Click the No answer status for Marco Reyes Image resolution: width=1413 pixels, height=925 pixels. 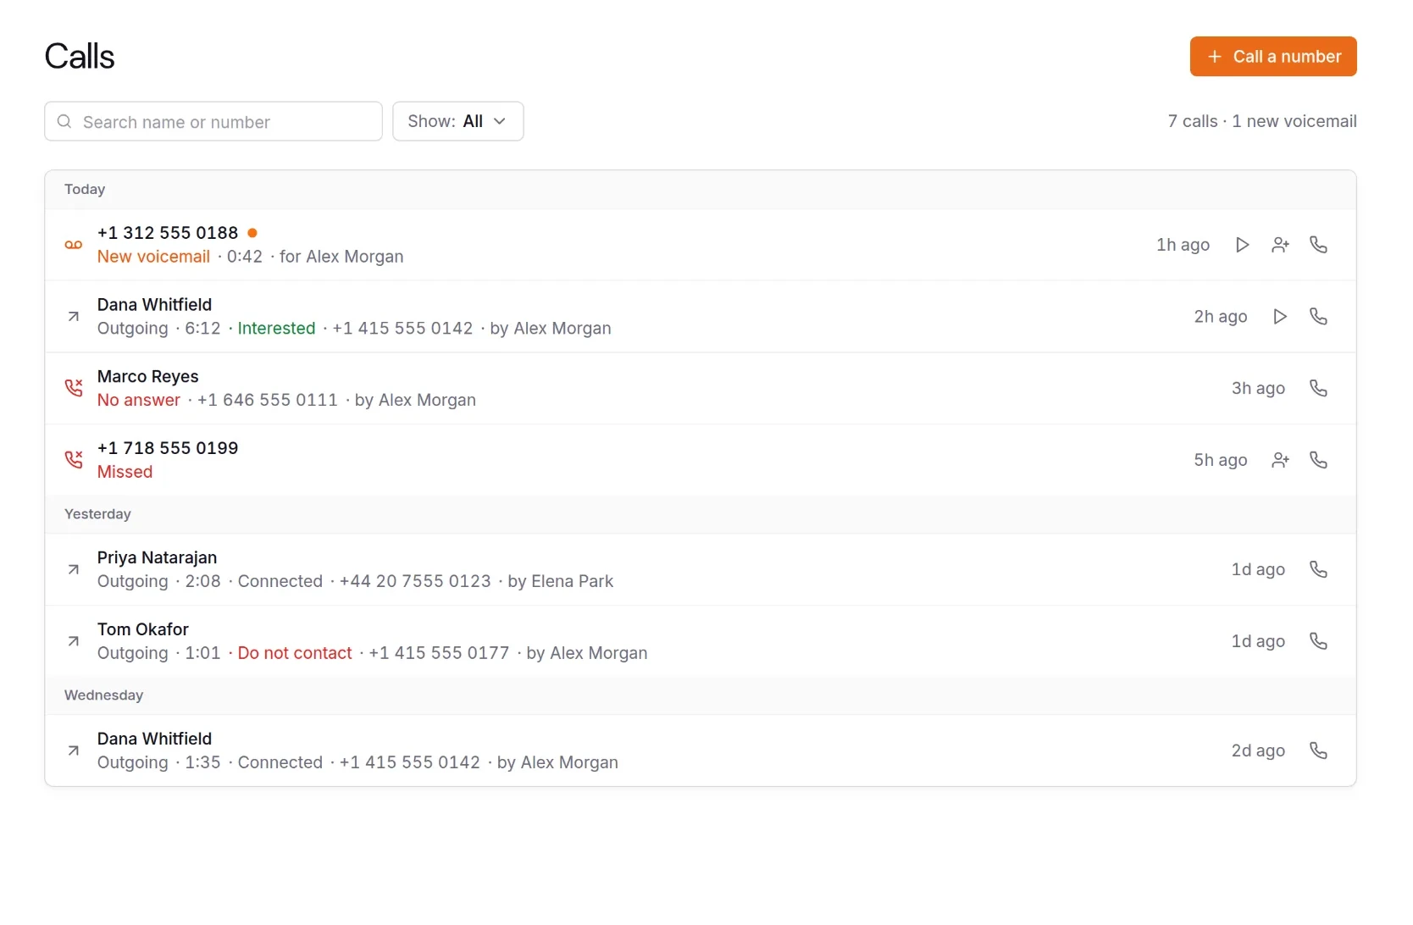(139, 400)
